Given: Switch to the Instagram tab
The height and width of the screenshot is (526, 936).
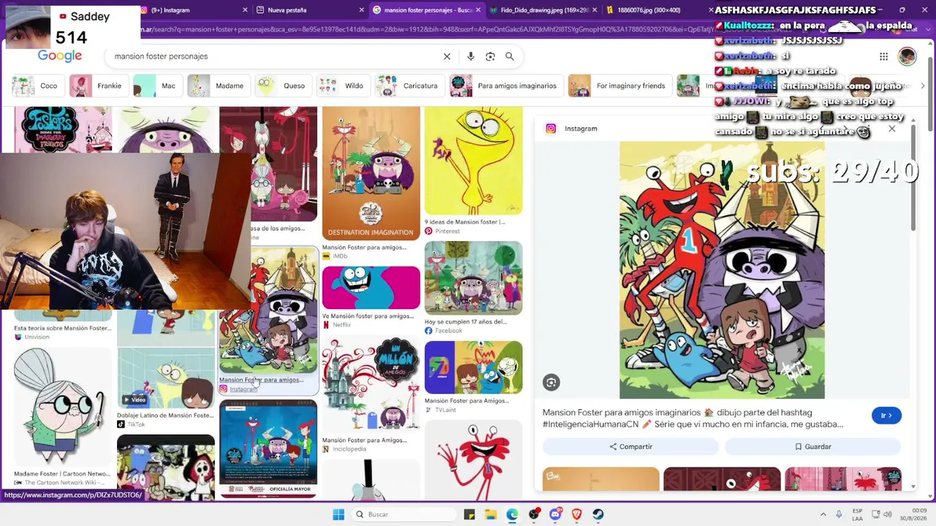Looking at the screenshot, I should click(190, 10).
